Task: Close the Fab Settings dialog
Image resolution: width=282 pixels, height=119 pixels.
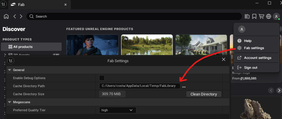Action: pos(224,59)
